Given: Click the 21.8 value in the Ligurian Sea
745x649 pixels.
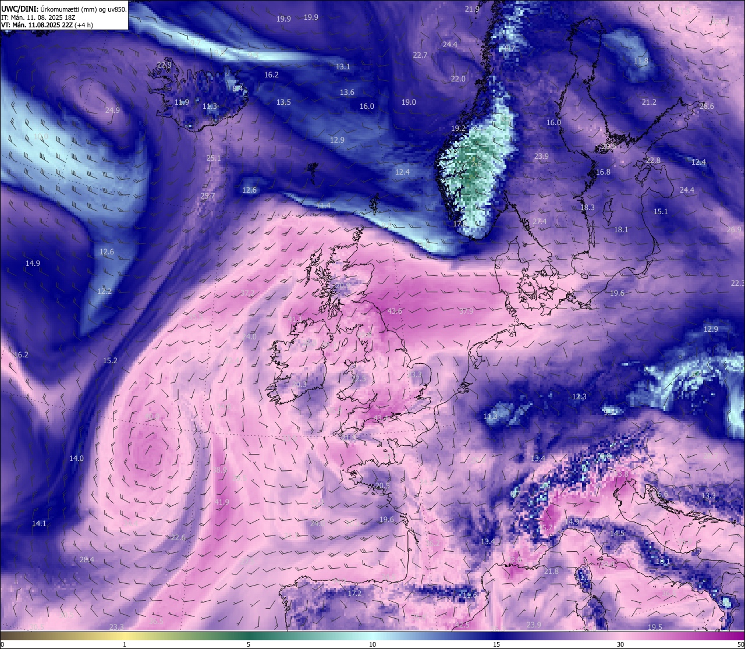Looking at the screenshot, I should click(x=551, y=572).
